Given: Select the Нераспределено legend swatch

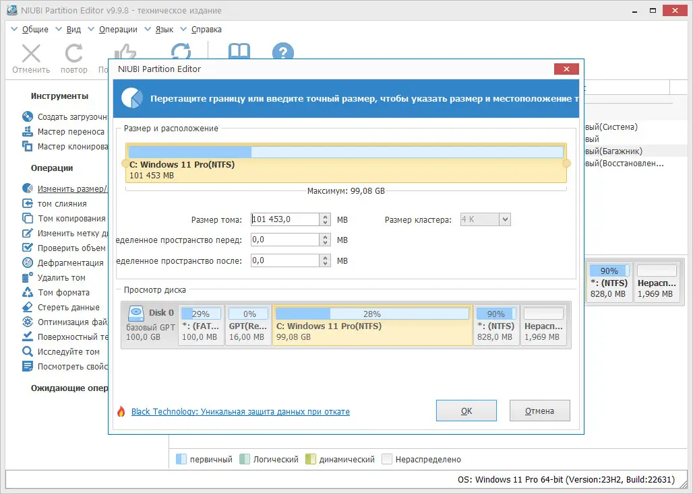Looking at the screenshot, I should point(388,459).
